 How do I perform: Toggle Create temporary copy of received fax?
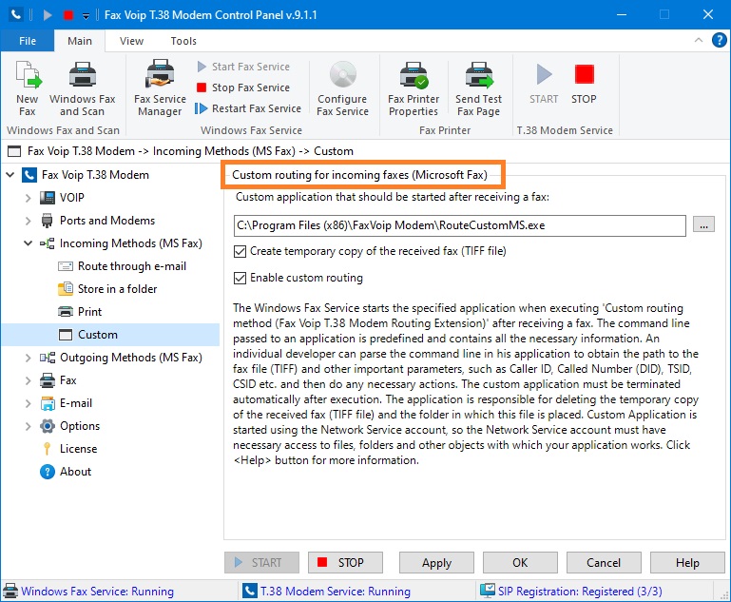click(x=240, y=252)
